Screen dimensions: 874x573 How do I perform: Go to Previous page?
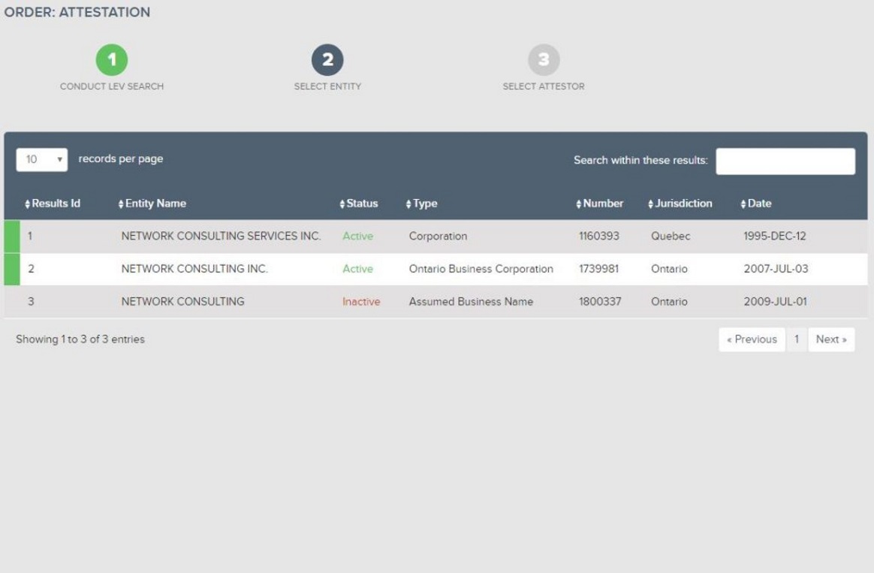tap(752, 339)
